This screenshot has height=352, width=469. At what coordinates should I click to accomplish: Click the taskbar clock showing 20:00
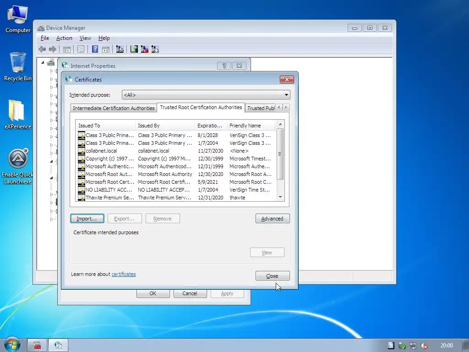pyautogui.click(x=446, y=346)
